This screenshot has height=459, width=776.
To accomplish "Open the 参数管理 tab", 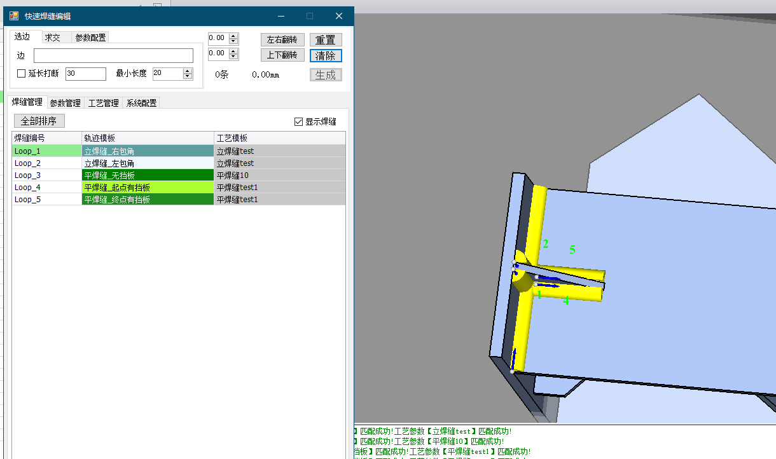I will (x=66, y=103).
